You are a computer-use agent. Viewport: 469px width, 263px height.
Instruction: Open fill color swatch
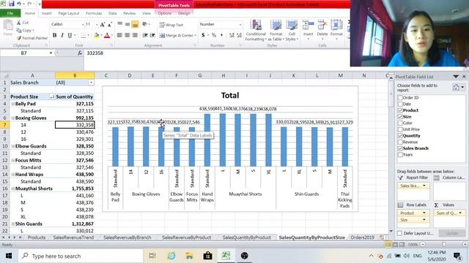tap(96, 36)
